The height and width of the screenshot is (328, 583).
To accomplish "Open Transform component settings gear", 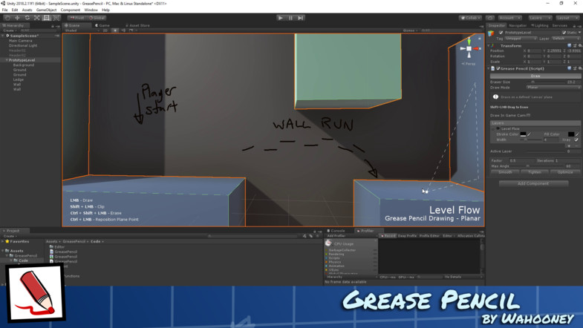I will point(579,46).
